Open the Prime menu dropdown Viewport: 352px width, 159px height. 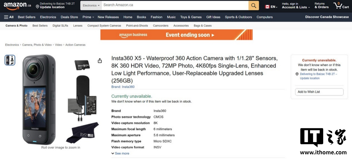(x=88, y=17)
